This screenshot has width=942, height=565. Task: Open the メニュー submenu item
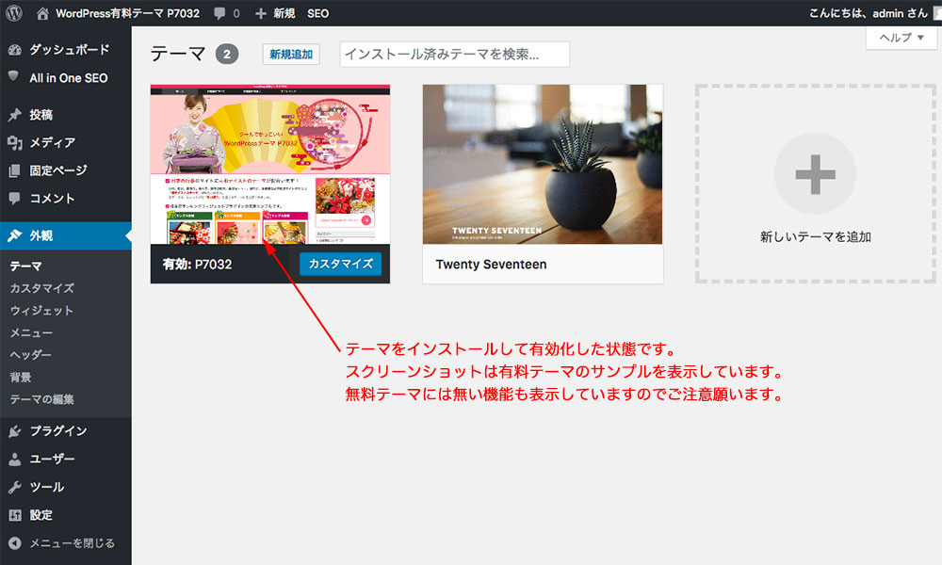click(31, 332)
